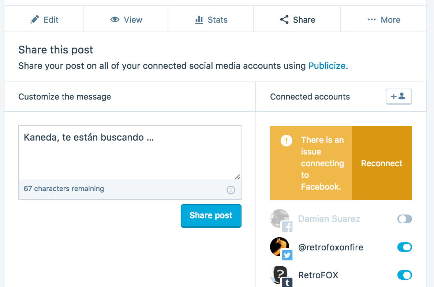Viewport: 434px width, 287px height.
Task: Click the Damian Suarez profile avatar
Action: pos(279,219)
